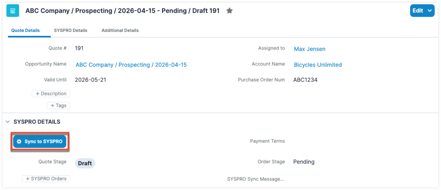441x190 pixels.
Task: Click the quote module calculator icon
Action: tap(13, 11)
